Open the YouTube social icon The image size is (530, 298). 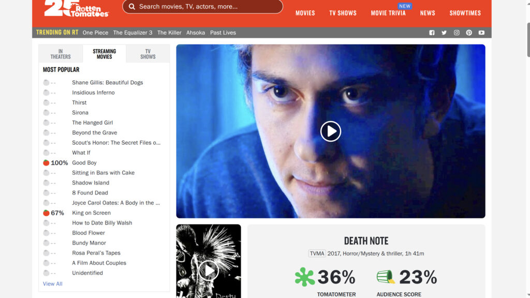pos(481,33)
